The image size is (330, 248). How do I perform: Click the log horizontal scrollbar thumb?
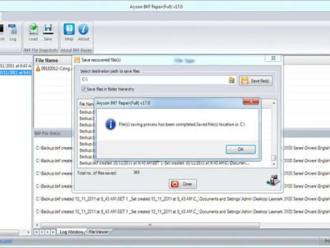click(x=150, y=225)
